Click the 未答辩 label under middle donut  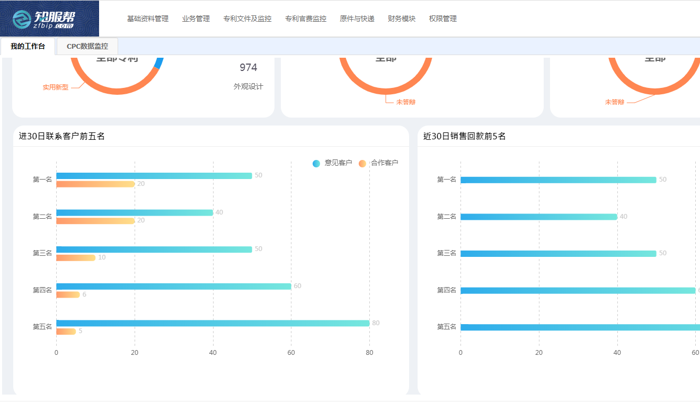[405, 102]
